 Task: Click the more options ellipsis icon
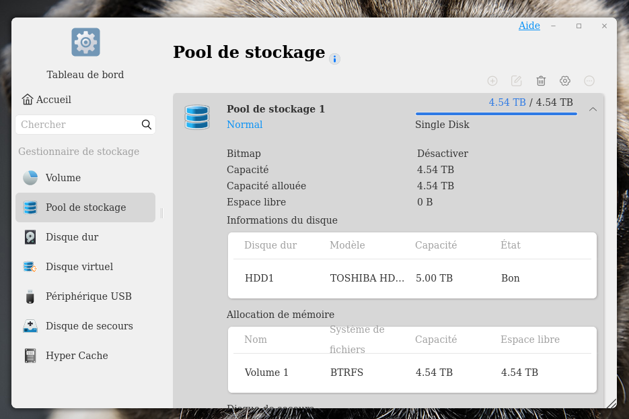point(589,81)
